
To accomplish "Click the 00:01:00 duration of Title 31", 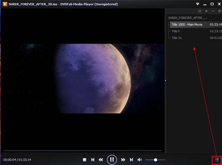I will [216, 38].
